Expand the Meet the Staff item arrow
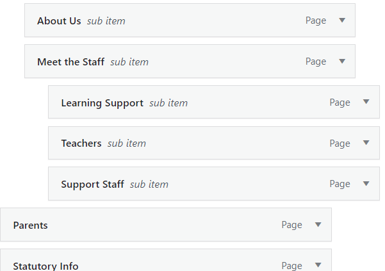Screen dimensions: 385x271 342,62
